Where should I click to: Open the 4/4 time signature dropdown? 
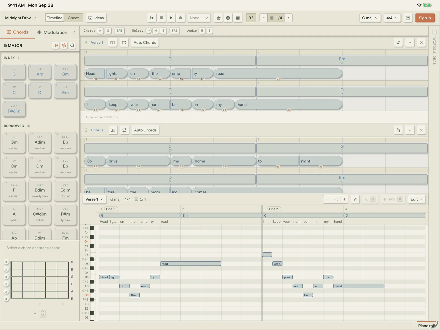pos(392,18)
